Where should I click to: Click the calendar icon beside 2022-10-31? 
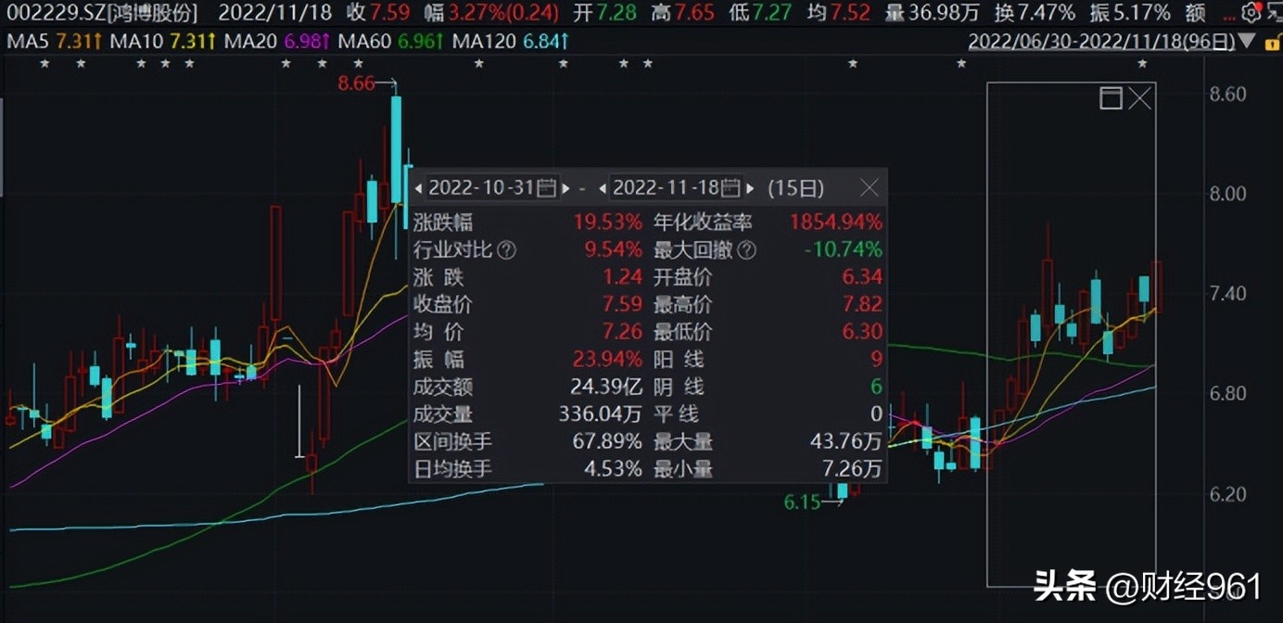click(546, 188)
